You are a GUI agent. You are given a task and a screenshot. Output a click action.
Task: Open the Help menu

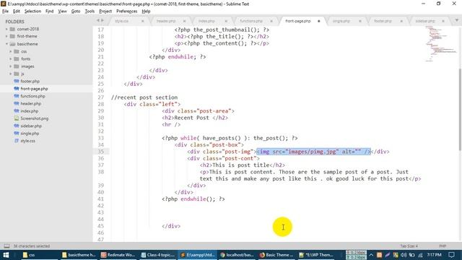pos(146,12)
